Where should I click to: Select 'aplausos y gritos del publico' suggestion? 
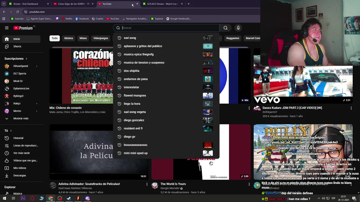166,46
